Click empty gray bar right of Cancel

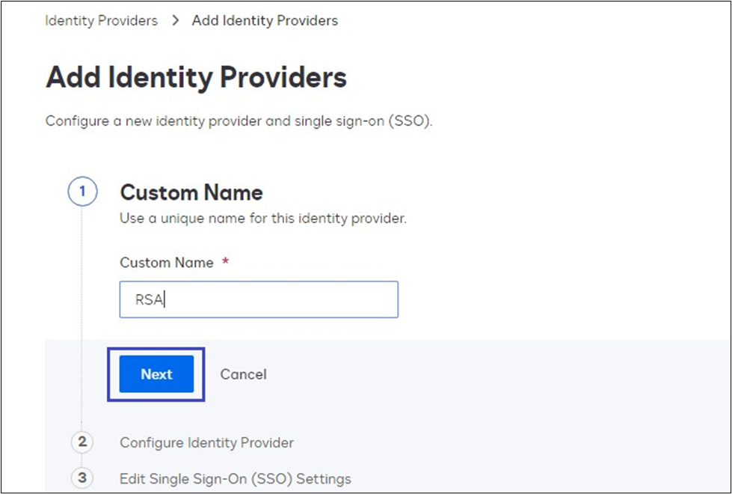click(x=486, y=374)
